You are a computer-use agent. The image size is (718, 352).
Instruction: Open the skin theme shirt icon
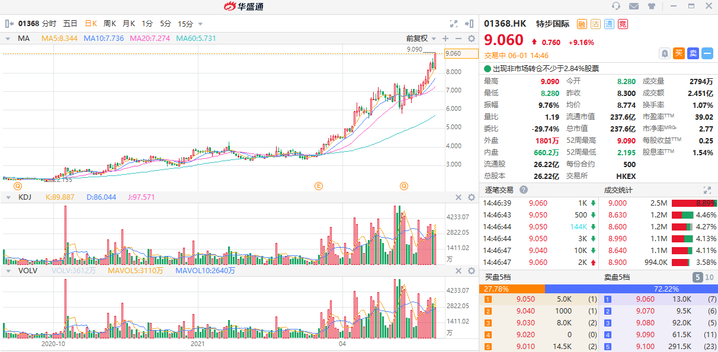(x=652, y=6)
